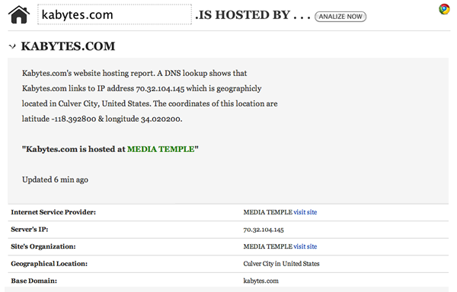The image size is (457, 292).
Task: Click the Server's IP label
Action: (x=30, y=230)
